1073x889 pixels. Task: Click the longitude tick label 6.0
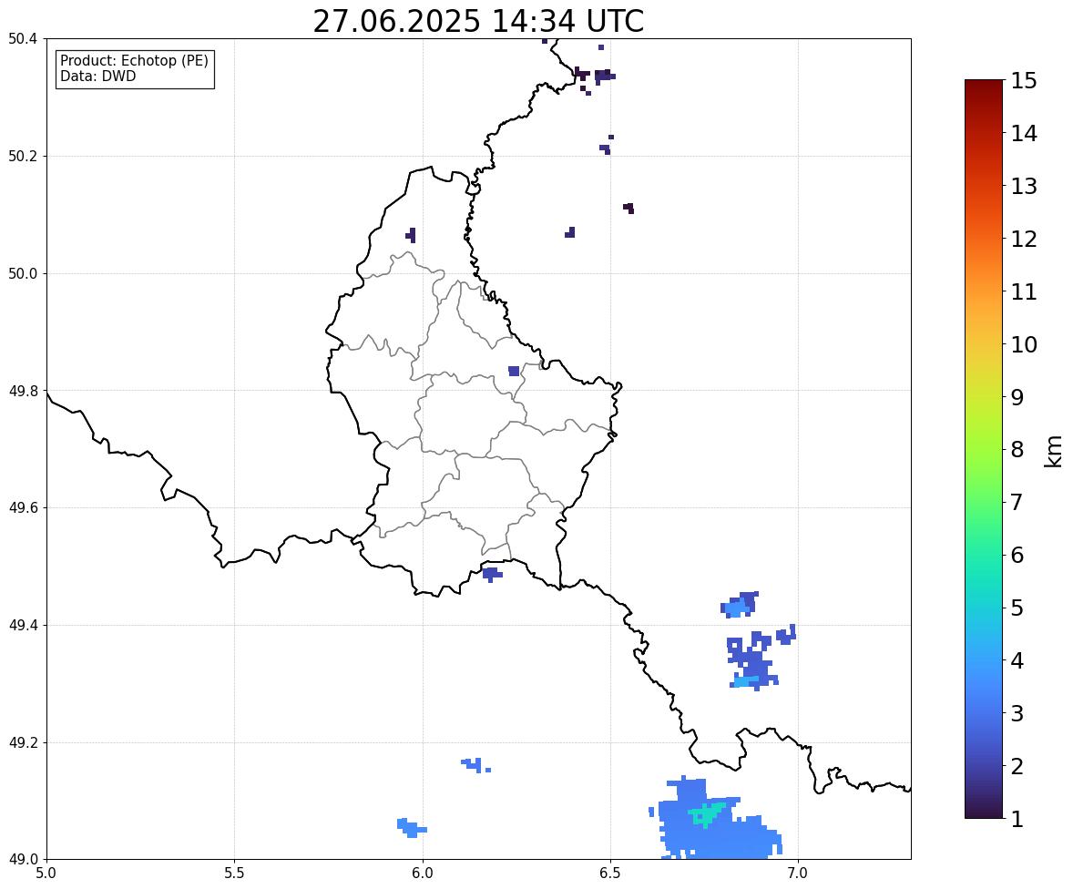(x=423, y=874)
